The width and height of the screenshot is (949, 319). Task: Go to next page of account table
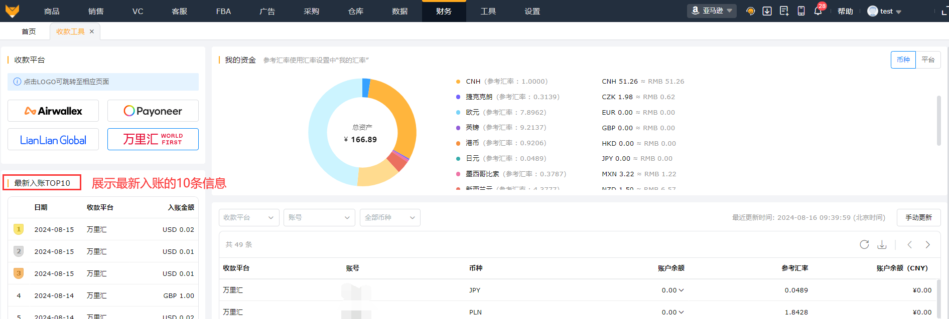[927, 244]
